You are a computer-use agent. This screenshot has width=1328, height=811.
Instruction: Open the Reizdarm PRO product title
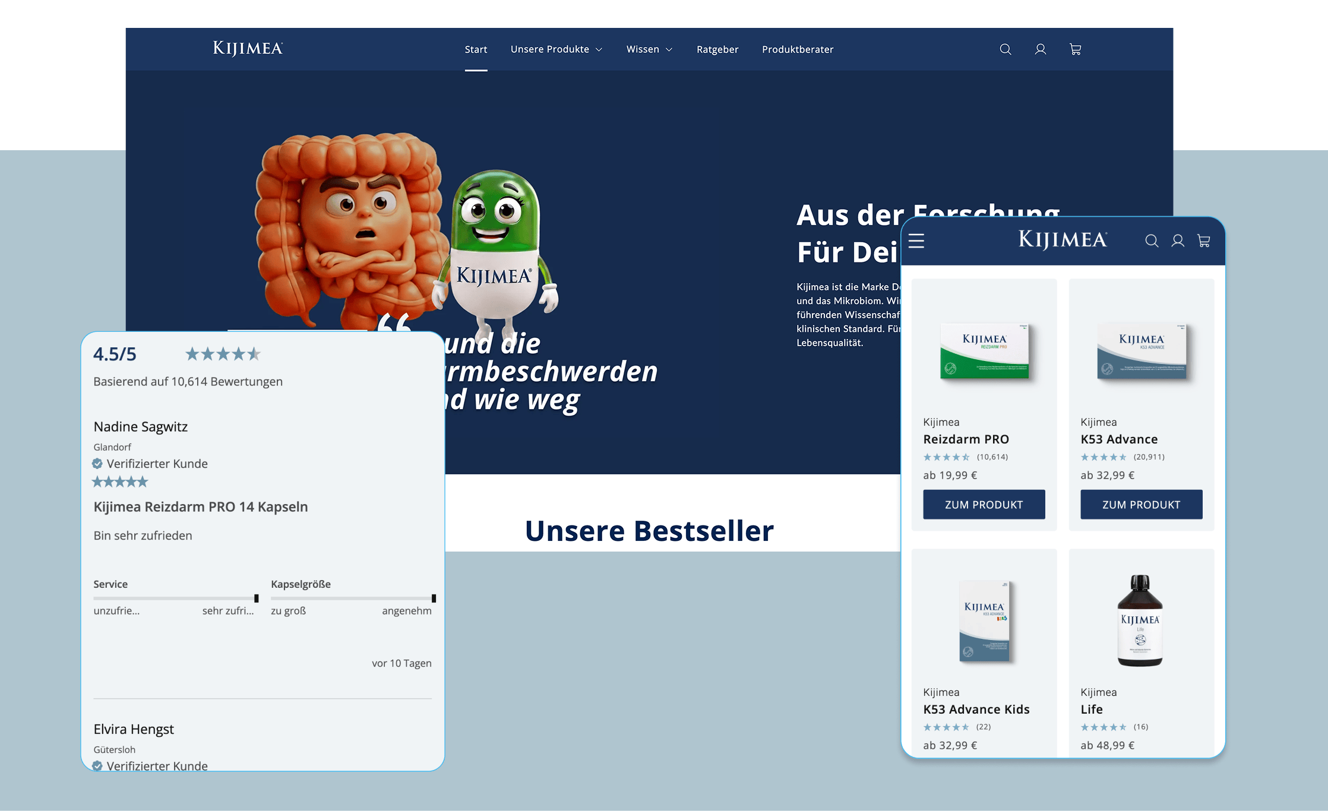pos(966,439)
